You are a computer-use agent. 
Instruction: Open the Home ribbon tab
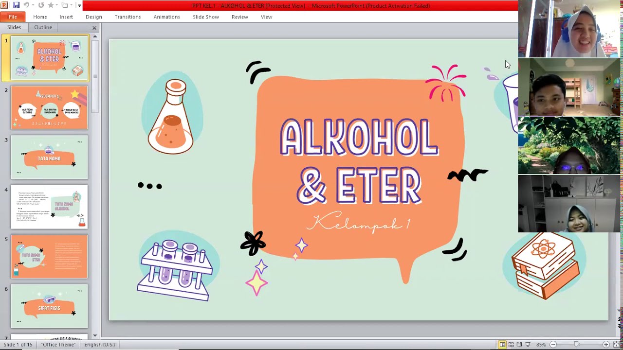[x=40, y=17]
